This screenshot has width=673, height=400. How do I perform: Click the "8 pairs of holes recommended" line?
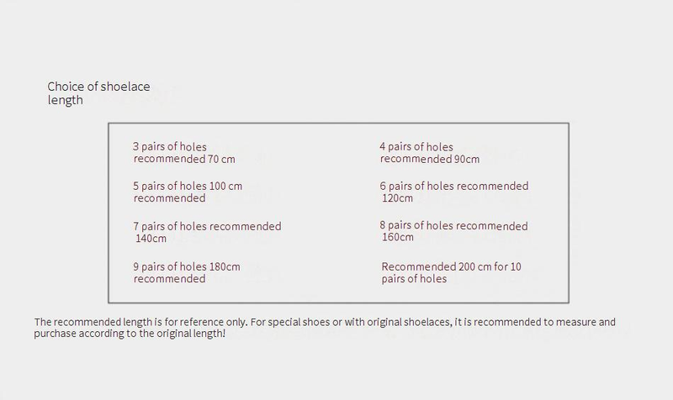(x=453, y=225)
